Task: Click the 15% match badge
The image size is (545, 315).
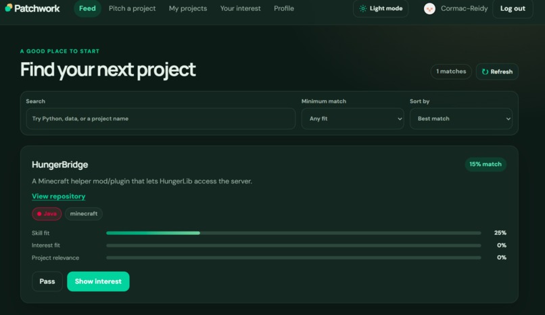Action: tap(485, 165)
